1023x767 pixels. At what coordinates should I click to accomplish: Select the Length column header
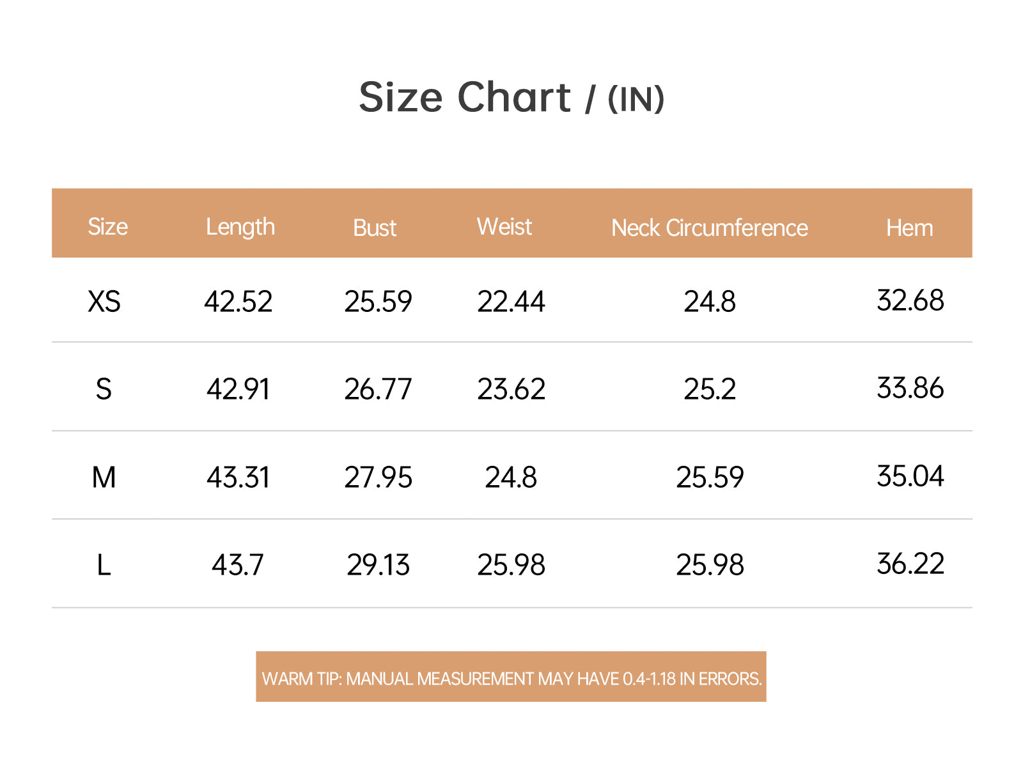(x=240, y=228)
